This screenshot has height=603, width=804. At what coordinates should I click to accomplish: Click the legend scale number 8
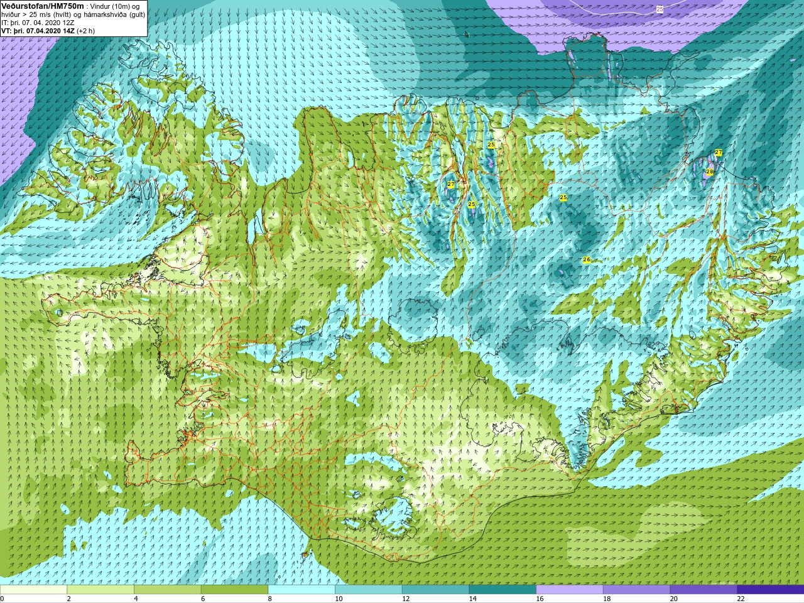[270, 599]
